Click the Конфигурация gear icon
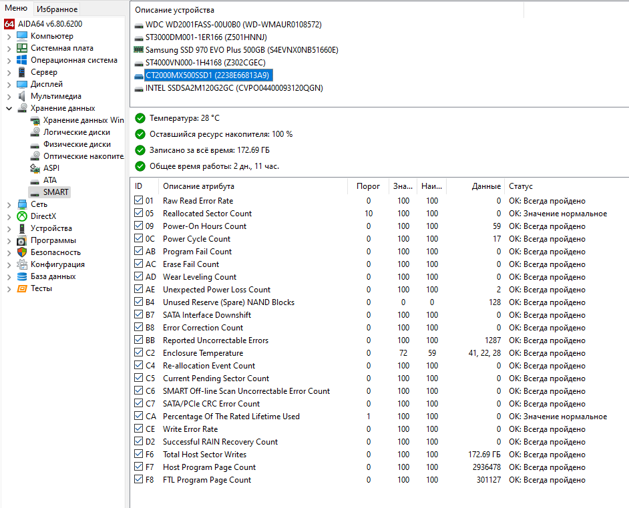The image size is (629, 508). 22,264
